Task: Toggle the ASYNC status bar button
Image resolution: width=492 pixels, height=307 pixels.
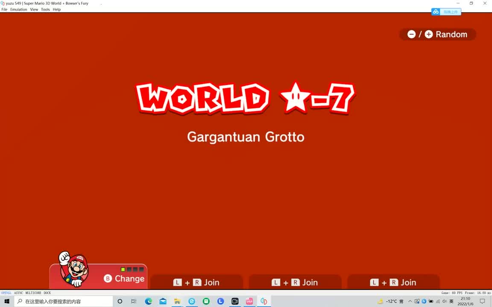Action: click(18, 293)
